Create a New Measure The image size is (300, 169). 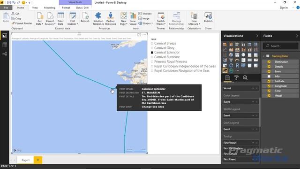194,19
